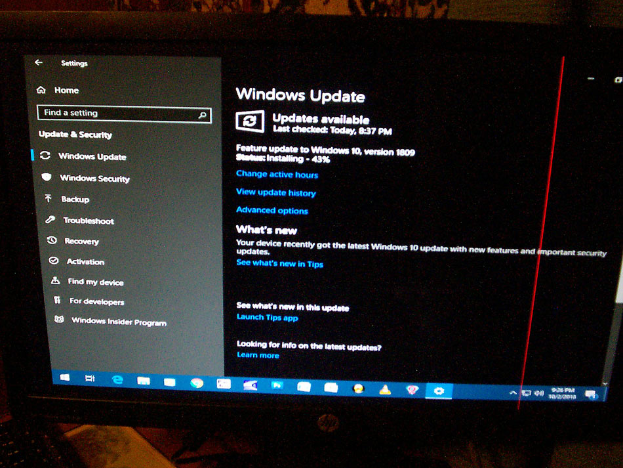Viewport: 623px width, 468px height.
Task: Click the 'Update & Security' sidebar heading
Action: [x=75, y=135]
